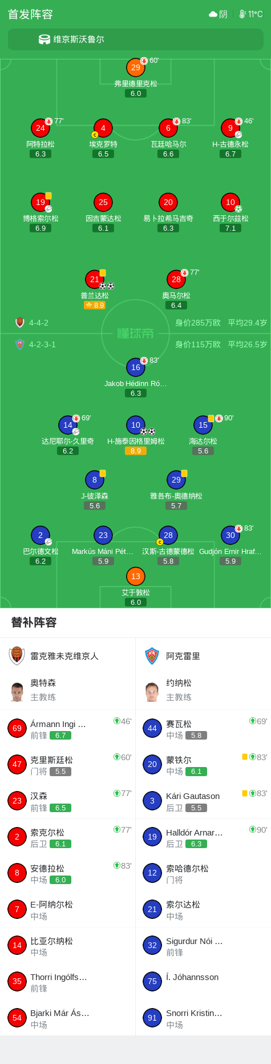
Task: Open player 16 Jakob Hédinn rating 6.3
Action: click(x=135, y=394)
